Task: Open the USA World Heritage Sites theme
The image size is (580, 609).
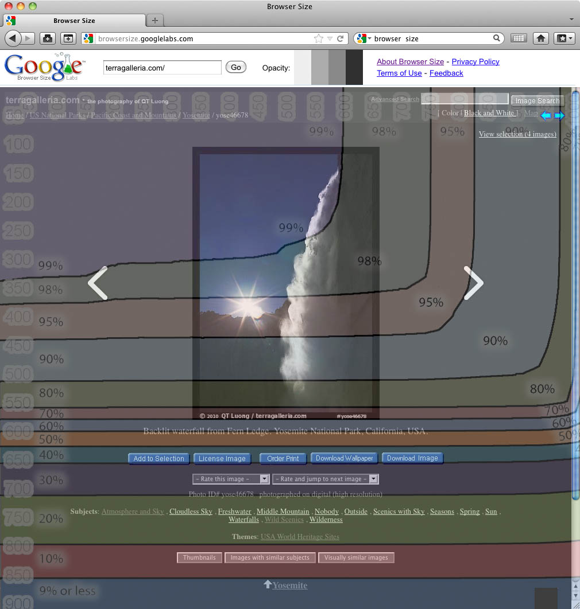Action: pos(300,537)
